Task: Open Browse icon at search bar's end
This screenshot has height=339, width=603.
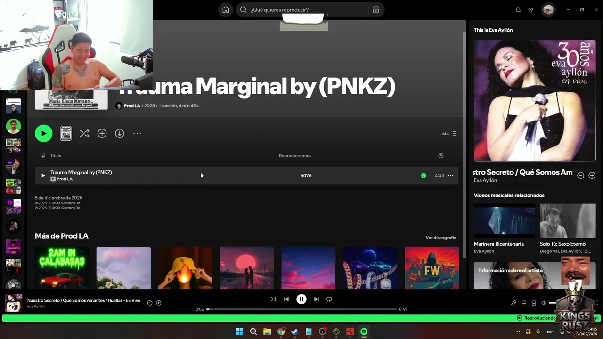Action: [375, 10]
